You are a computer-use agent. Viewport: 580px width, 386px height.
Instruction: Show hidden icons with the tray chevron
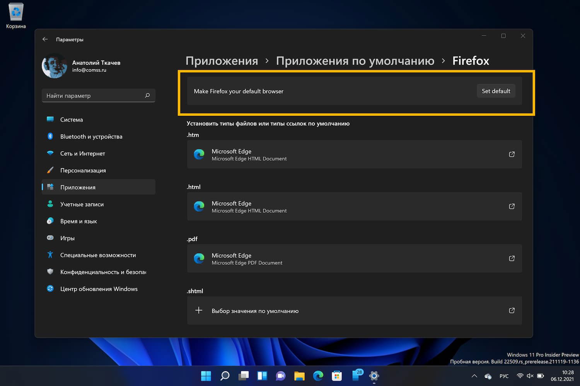coord(474,376)
